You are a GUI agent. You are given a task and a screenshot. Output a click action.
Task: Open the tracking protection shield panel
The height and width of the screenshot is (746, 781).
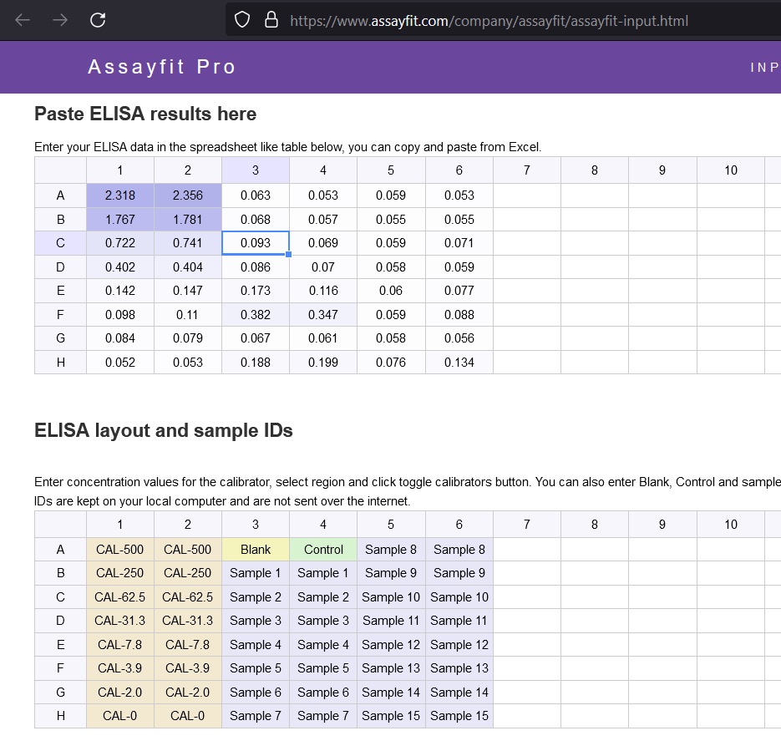[x=241, y=19]
